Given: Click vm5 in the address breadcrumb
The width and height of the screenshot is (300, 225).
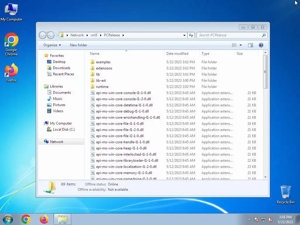Looking at the screenshot, I should (x=94, y=35).
